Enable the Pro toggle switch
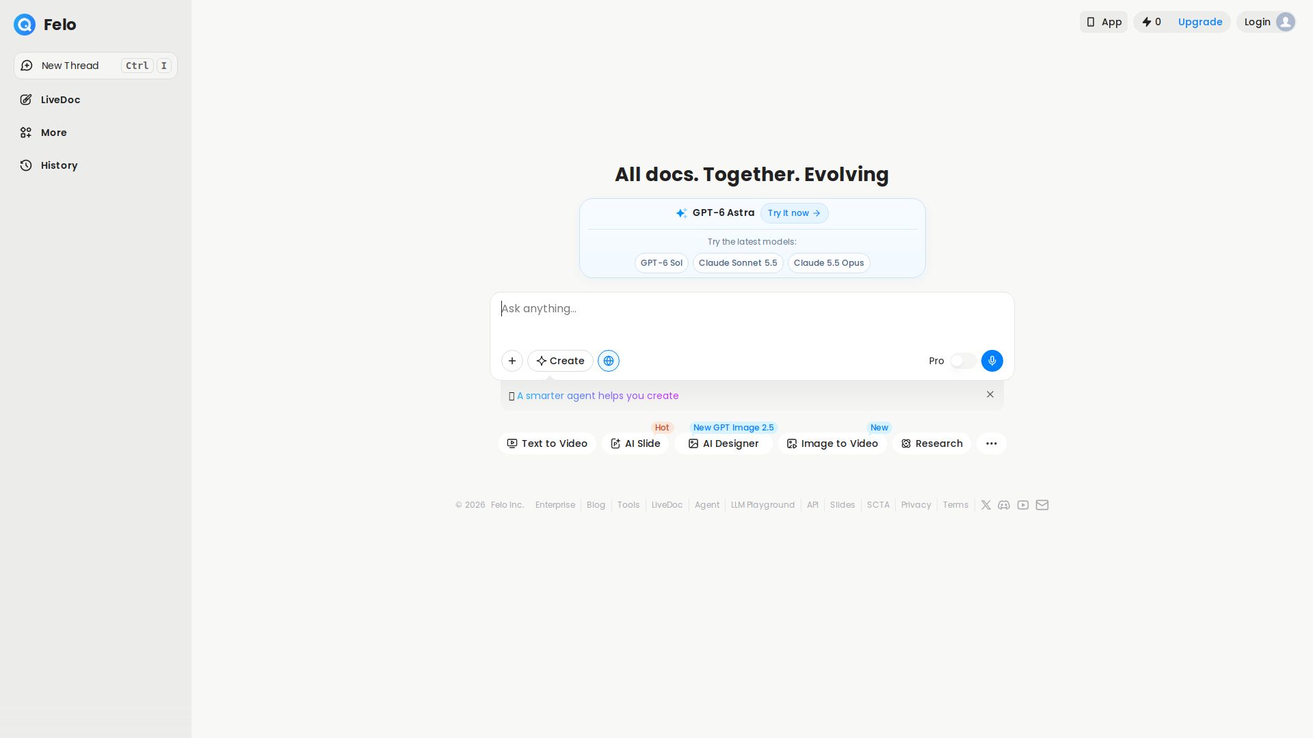 coord(963,361)
